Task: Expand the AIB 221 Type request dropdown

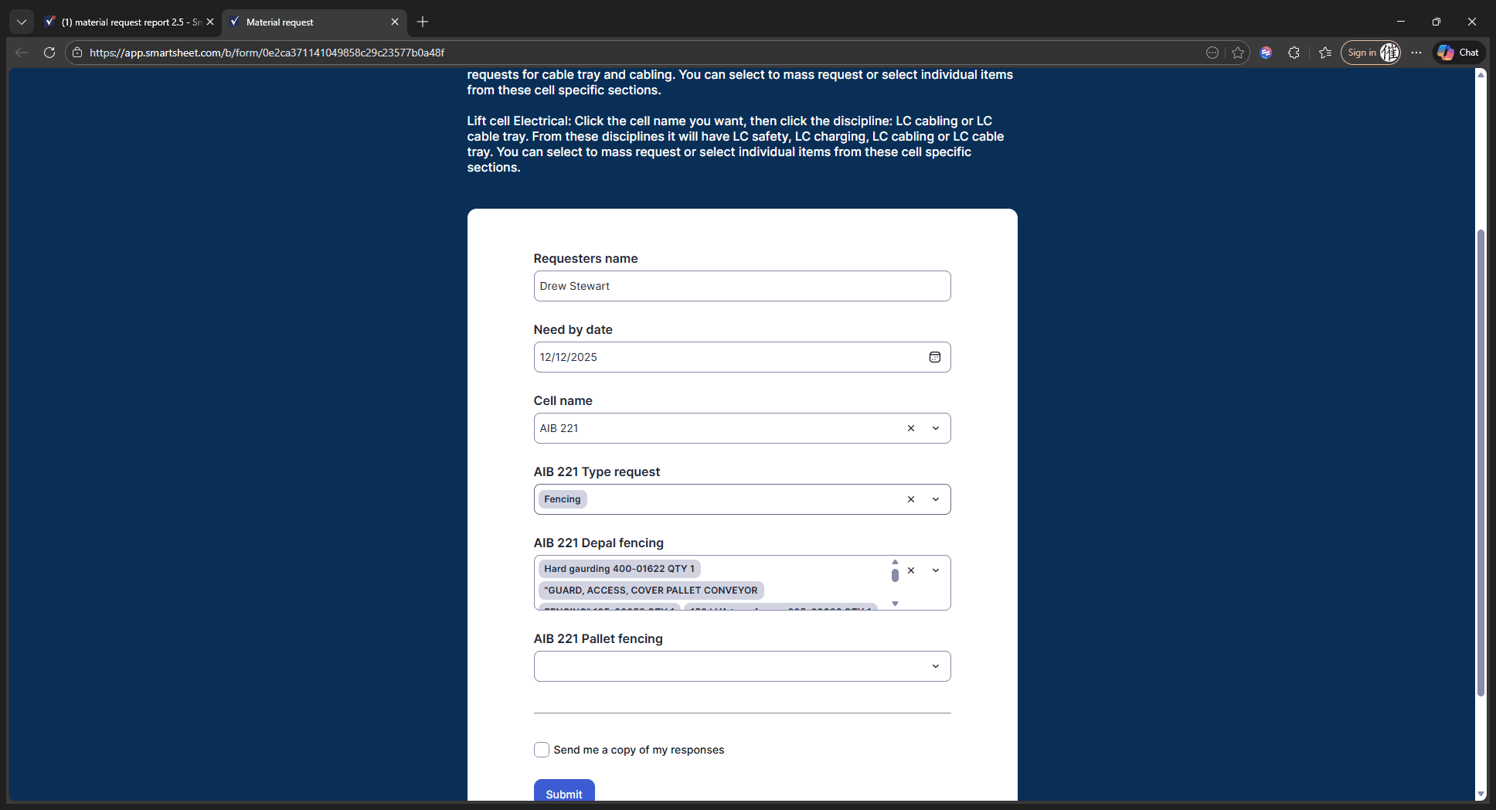Action: 936,499
